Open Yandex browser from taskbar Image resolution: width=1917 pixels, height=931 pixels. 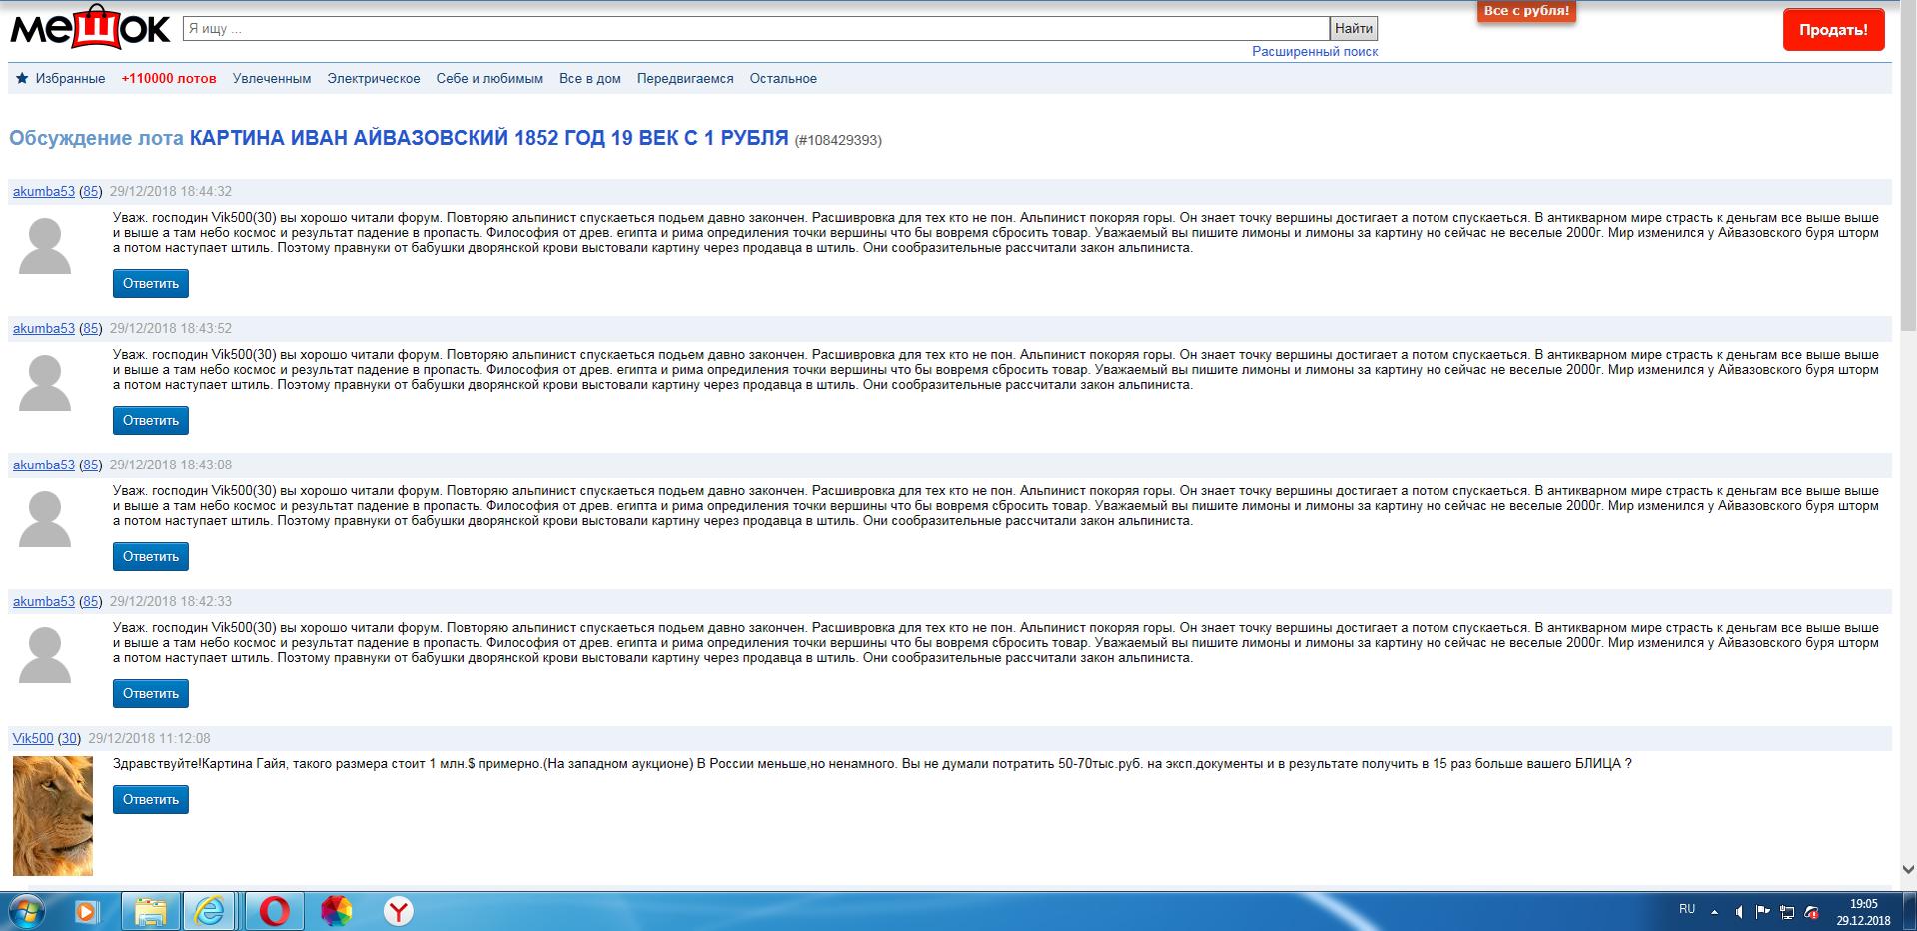pos(398,911)
